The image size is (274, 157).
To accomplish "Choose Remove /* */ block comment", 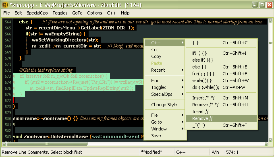I will point(221,105).
